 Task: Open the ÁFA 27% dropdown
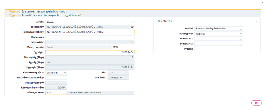pos(118,73)
